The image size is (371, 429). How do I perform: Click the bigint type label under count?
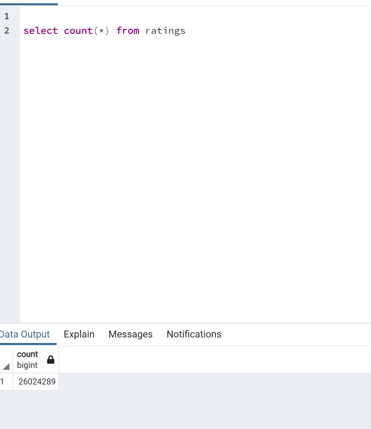click(x=27, y=365)
